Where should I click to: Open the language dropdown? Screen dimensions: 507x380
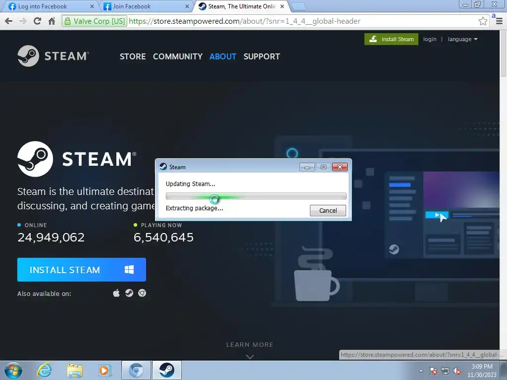(x=463, y=39)
